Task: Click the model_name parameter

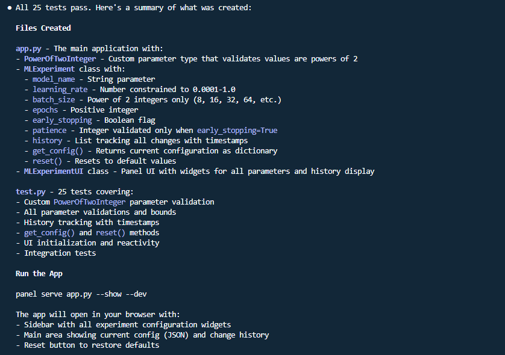Action: point(54,79)
